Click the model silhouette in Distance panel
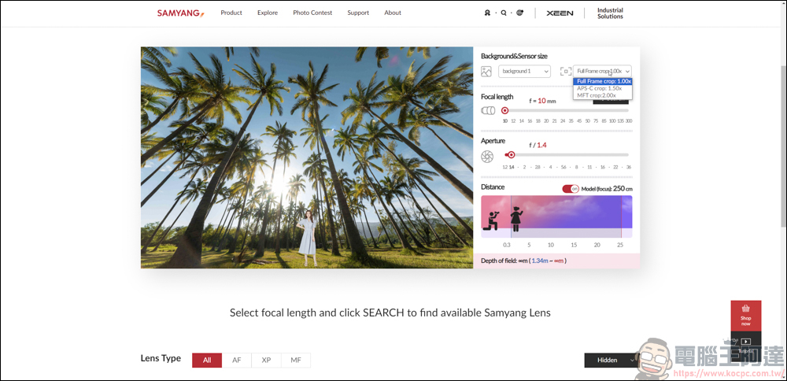Viewport: 787px width, 381px height. (516, 220)
